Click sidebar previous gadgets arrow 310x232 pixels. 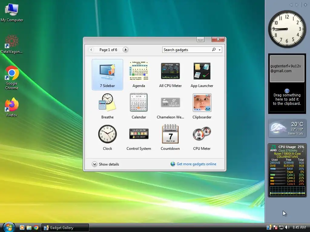[291, 5]
